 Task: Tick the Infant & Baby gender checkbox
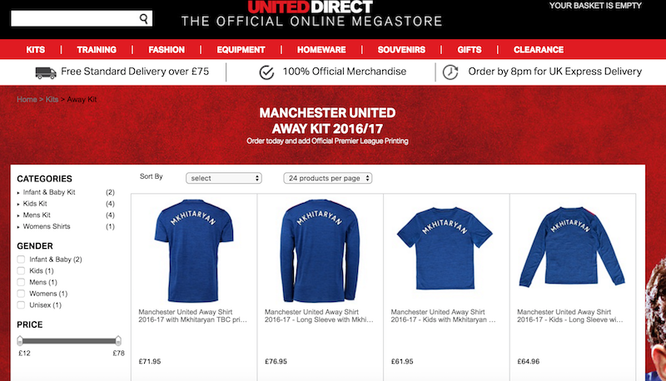(21, 260)
